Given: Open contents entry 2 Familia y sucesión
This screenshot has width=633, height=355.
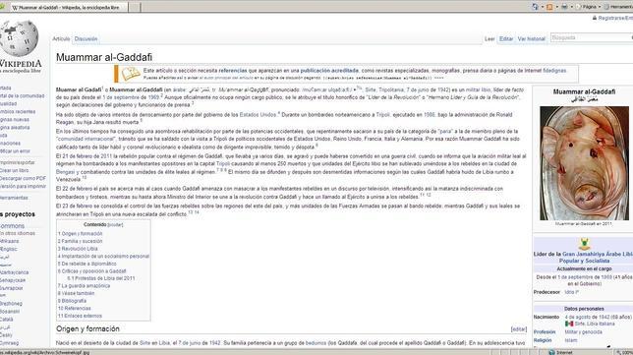Looking at the screenshot, I should (x=80, y=241).
